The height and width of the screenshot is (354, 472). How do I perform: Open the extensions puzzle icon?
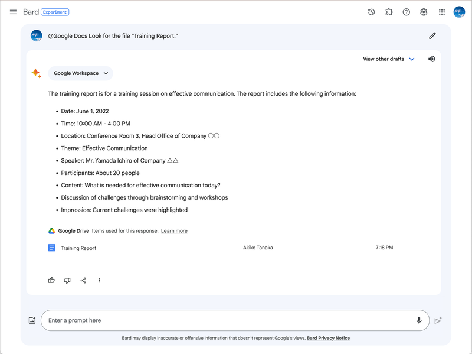(x=389, y=12)
